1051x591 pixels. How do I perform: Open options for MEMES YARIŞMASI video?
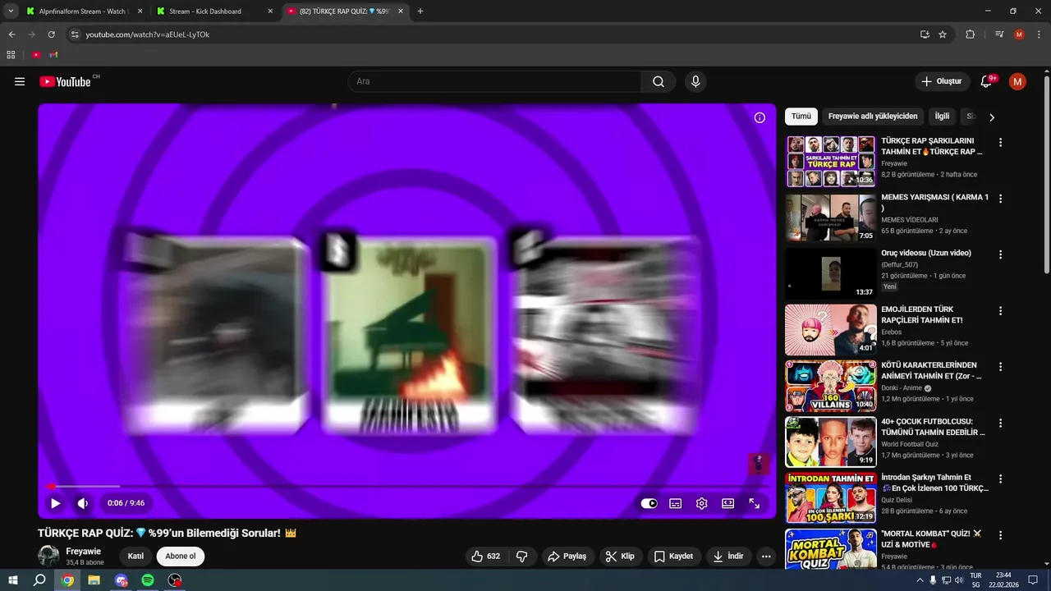tap(1000, 199)
